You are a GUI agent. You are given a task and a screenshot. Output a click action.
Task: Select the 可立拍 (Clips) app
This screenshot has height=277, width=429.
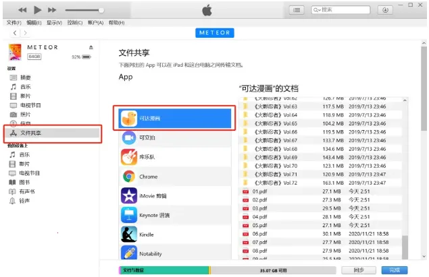[147, 137]
